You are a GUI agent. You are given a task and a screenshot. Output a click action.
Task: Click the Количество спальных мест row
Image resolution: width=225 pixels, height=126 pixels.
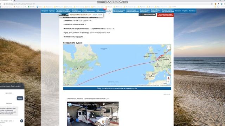[75, 24]
